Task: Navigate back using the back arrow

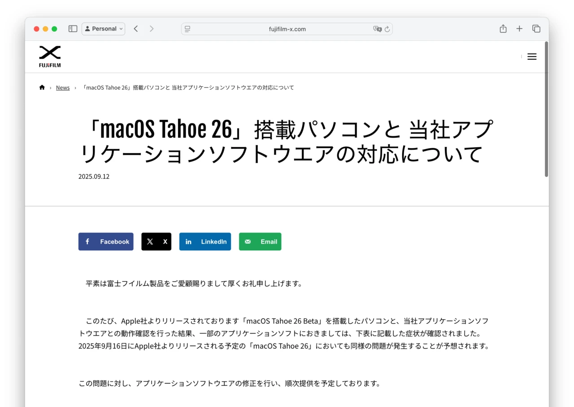Action: [136, 28]
